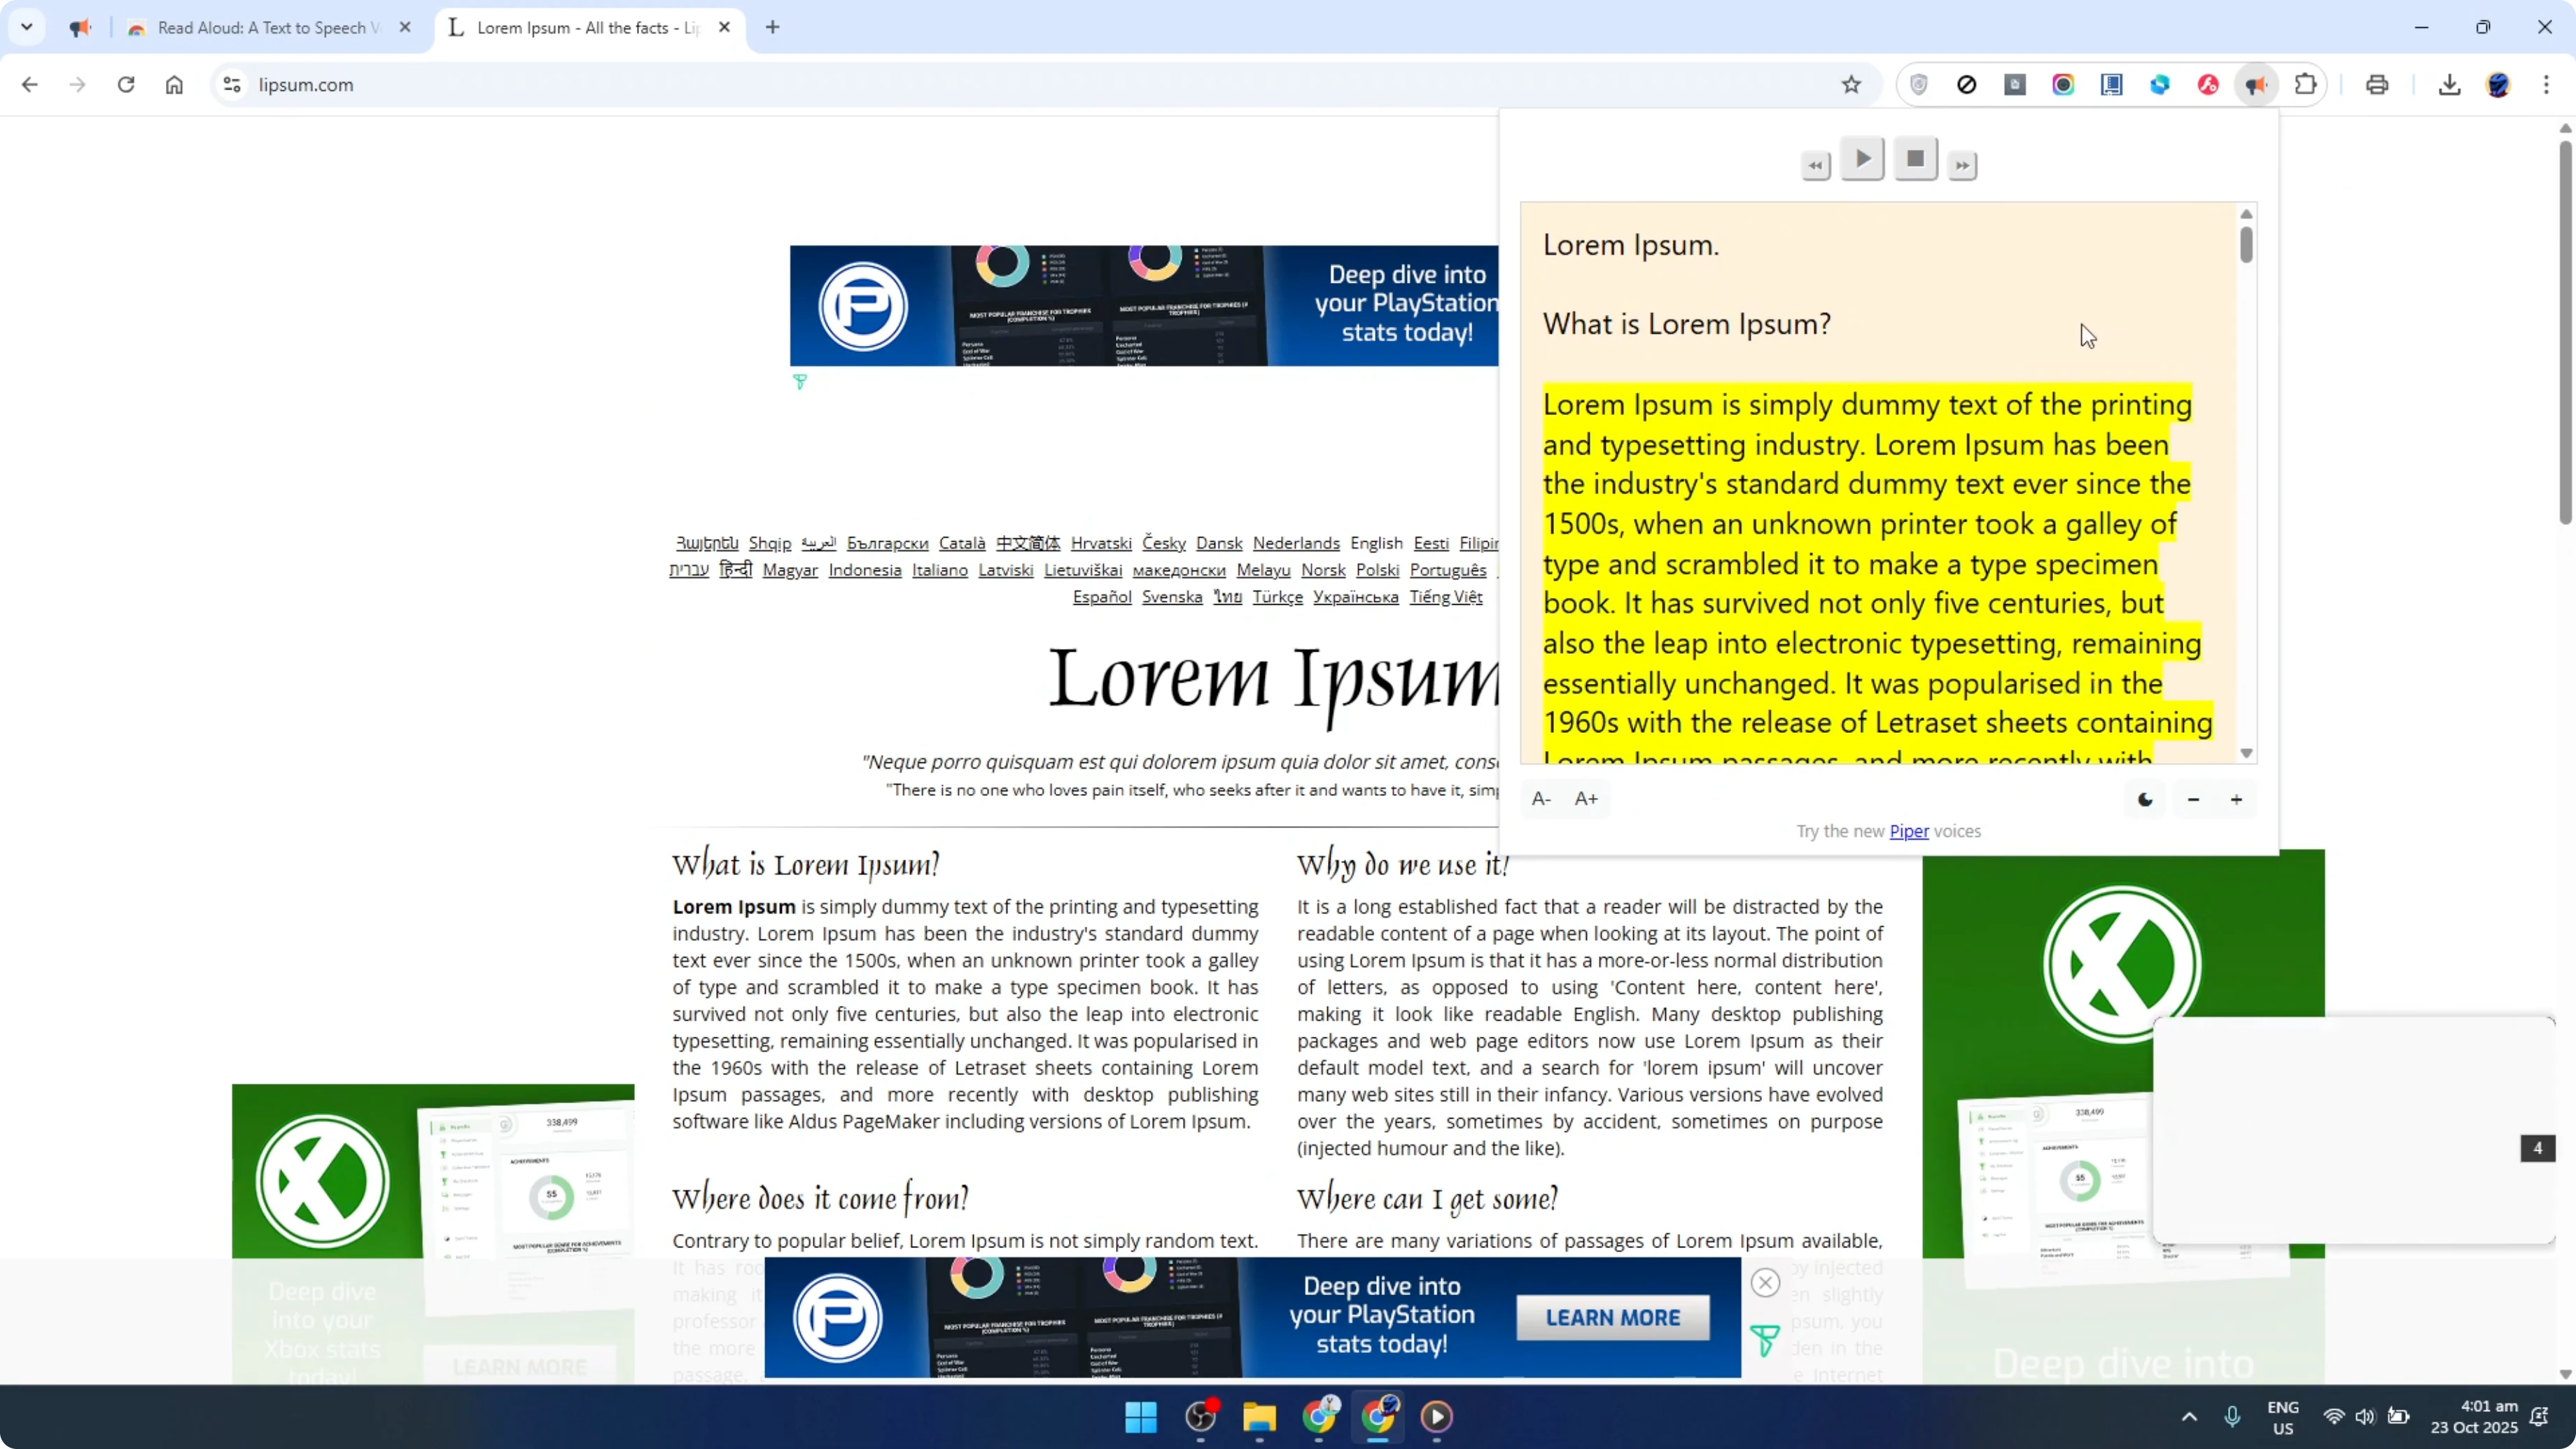Open the tab search dropdown arrow
2576x1449 pixels.
[27, 27]
